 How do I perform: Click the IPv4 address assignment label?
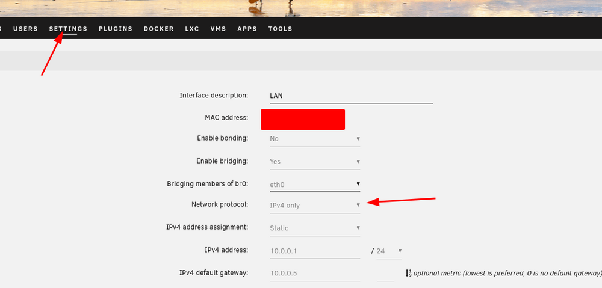pos(207,227)
